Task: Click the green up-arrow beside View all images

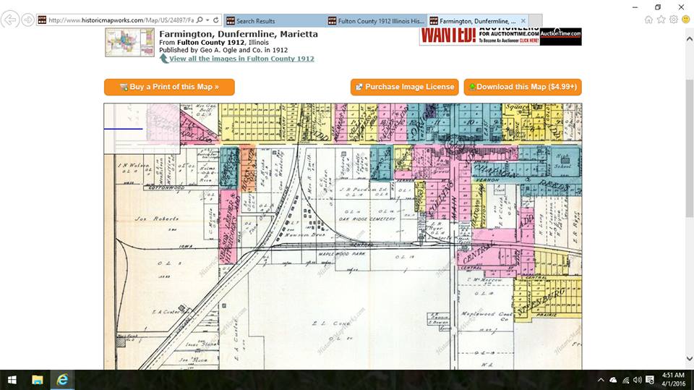Action: coord(164,58)
